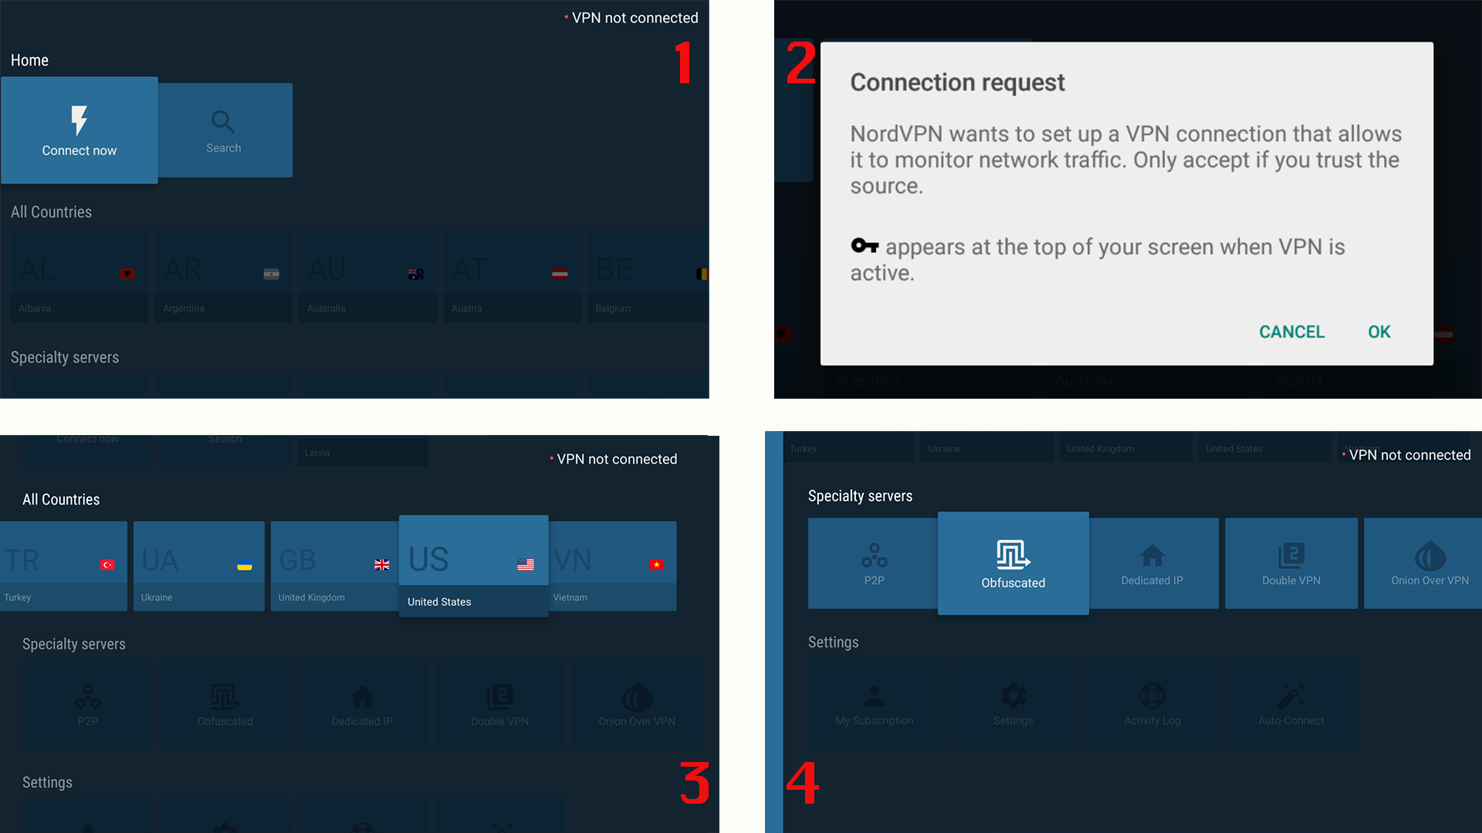Click the Ukrainian flag icon

[245, 565]
